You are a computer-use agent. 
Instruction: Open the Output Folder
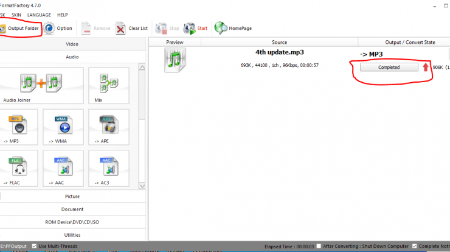[x=19, y=28]
